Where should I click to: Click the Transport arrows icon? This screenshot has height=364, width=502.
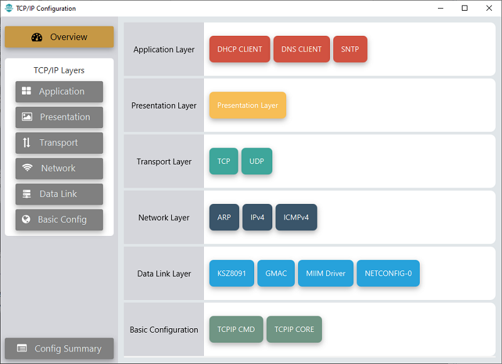tap(26, 142)
